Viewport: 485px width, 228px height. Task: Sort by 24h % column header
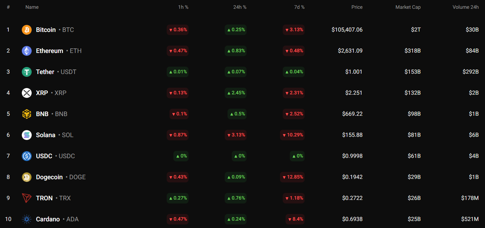[240, 7]
